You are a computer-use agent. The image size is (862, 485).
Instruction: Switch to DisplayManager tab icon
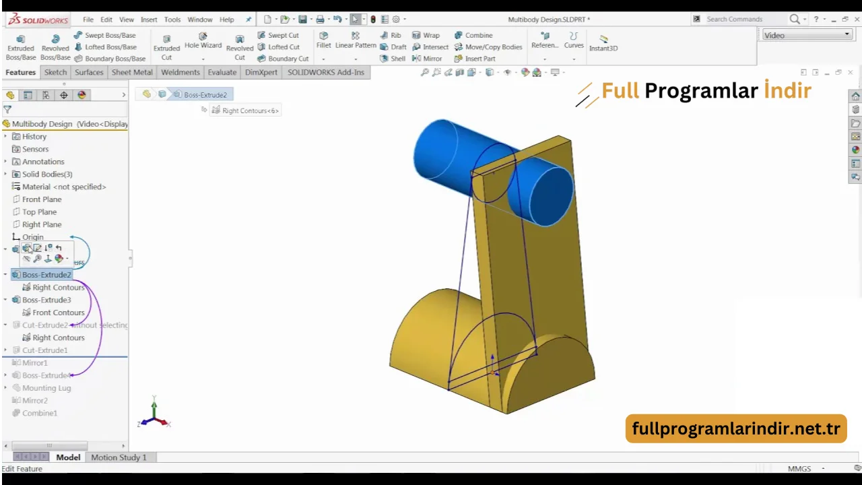point(82,95)
